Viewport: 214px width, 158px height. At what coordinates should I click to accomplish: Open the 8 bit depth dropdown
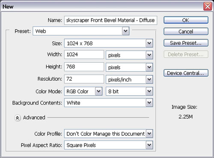tap(129, 91)
